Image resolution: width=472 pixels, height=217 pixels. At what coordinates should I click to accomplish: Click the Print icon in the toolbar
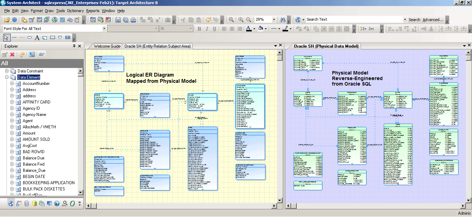133,20
